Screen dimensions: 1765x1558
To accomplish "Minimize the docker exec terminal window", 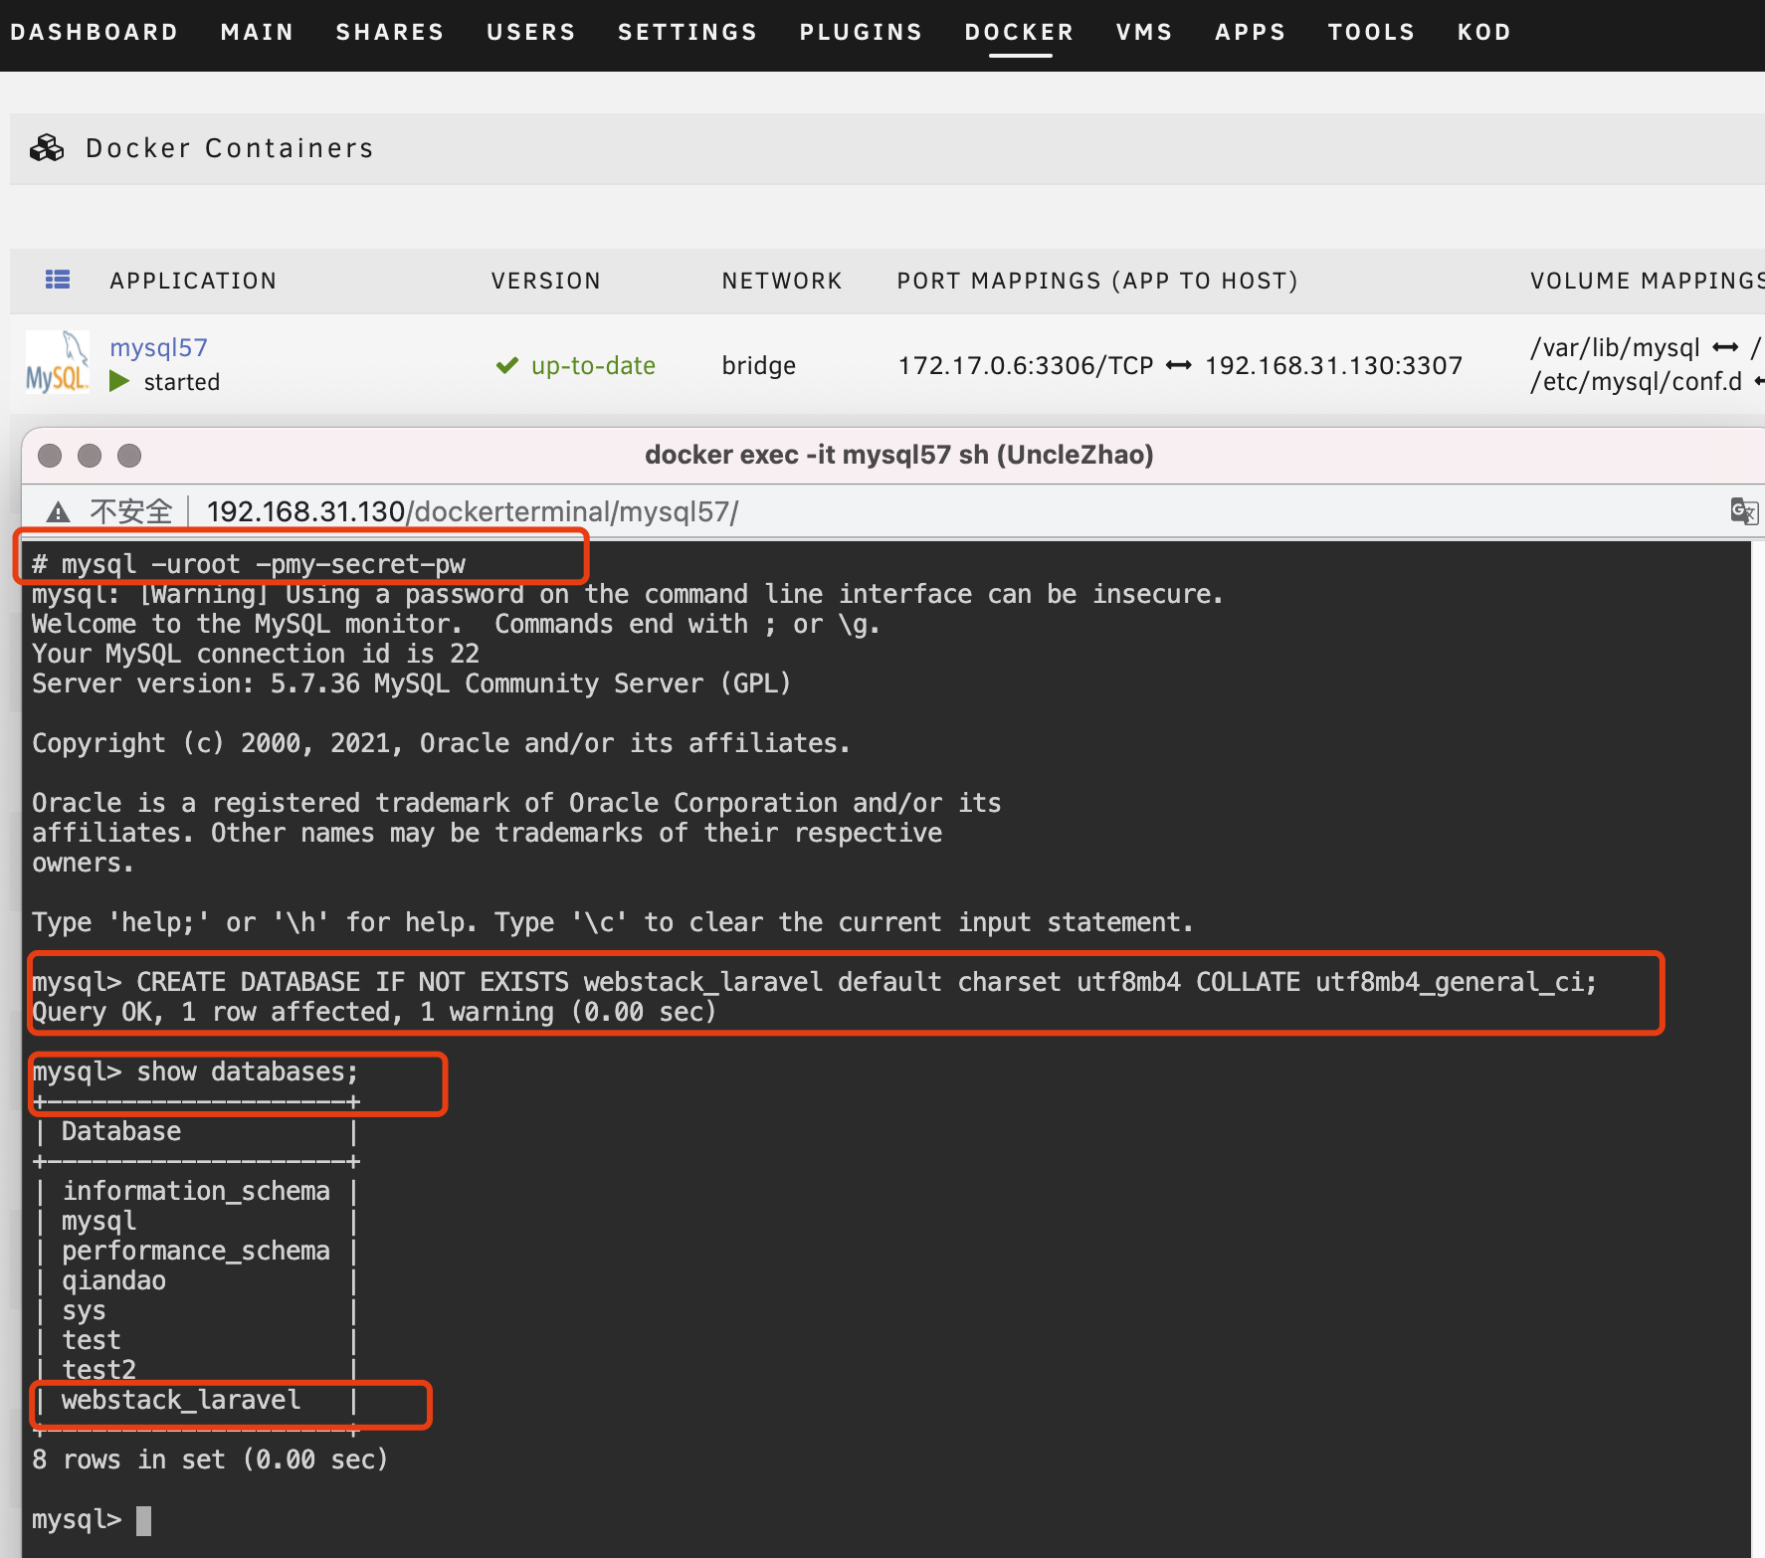I will pyautogui.click(x=90, y=456).
